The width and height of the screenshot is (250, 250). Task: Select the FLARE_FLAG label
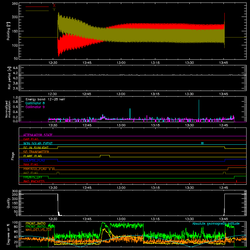[32, 156]
